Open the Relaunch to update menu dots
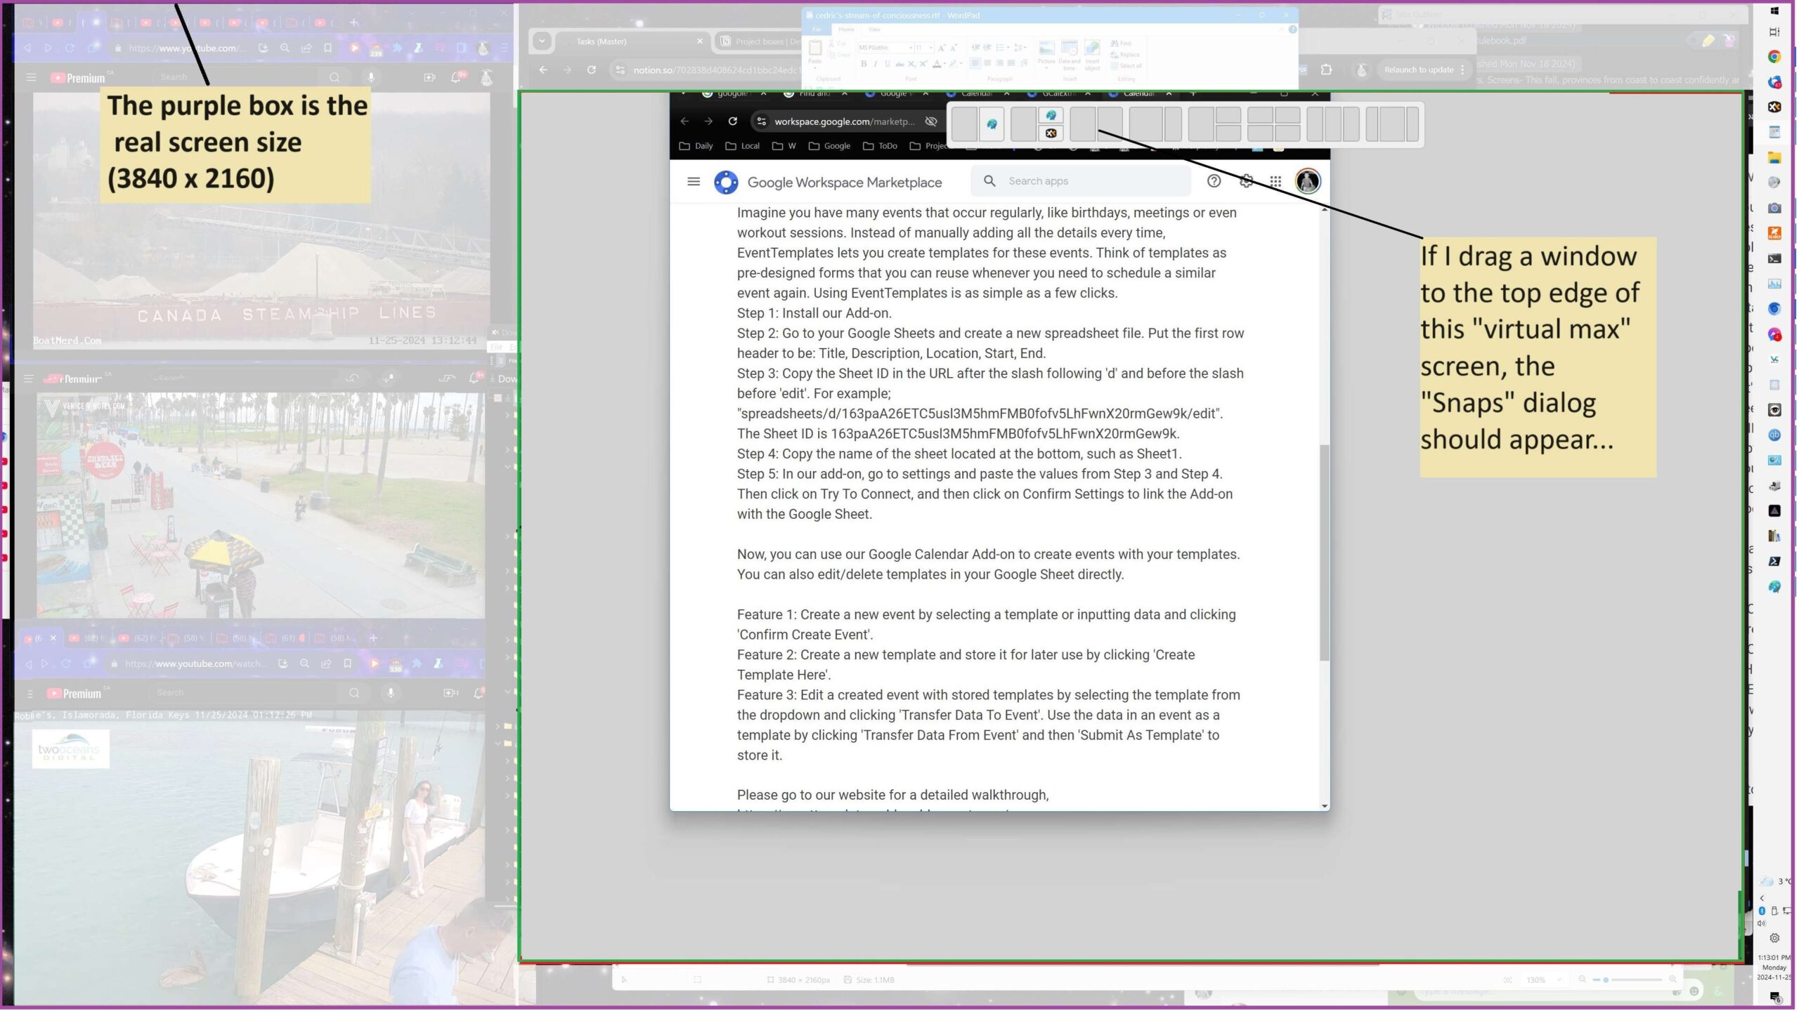The height and width of the screenshot is (1016, 1799). pos(1462,70)
